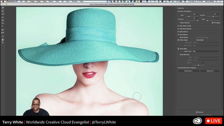Enable the Show Guides checkbox

[178, 37]
